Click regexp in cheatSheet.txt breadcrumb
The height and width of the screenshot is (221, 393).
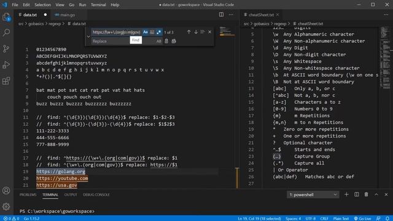[280, 24]
